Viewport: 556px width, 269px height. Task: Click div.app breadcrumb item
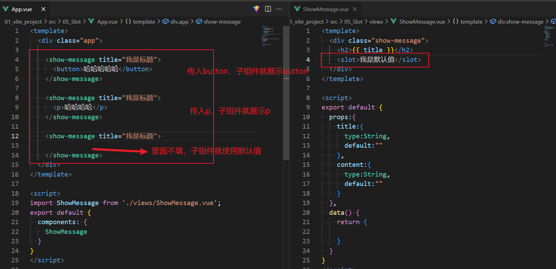[180, 22]
